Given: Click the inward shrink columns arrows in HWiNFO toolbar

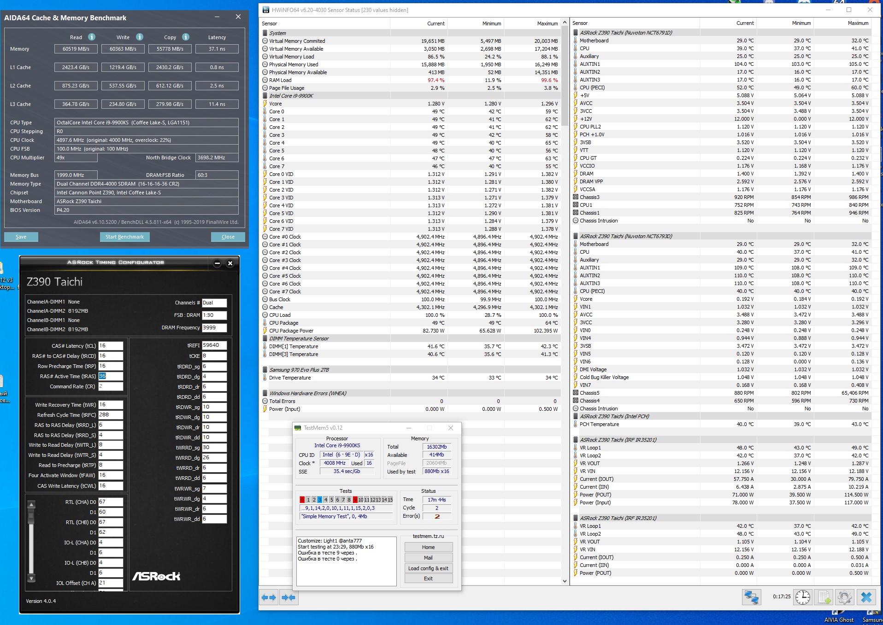Looking at the screenshot, I should tap(288, 597).
